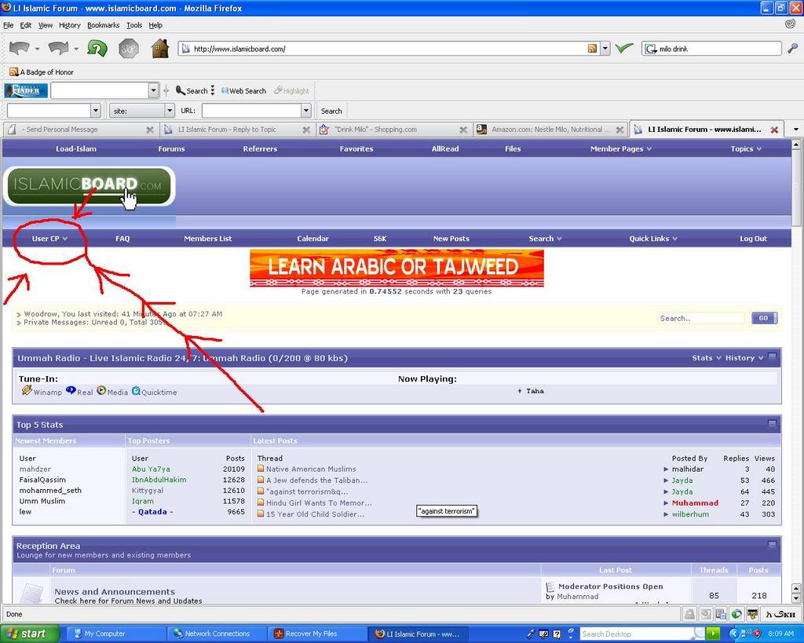
Task: Open the Calendar link
Action: [x=312, y=239]
